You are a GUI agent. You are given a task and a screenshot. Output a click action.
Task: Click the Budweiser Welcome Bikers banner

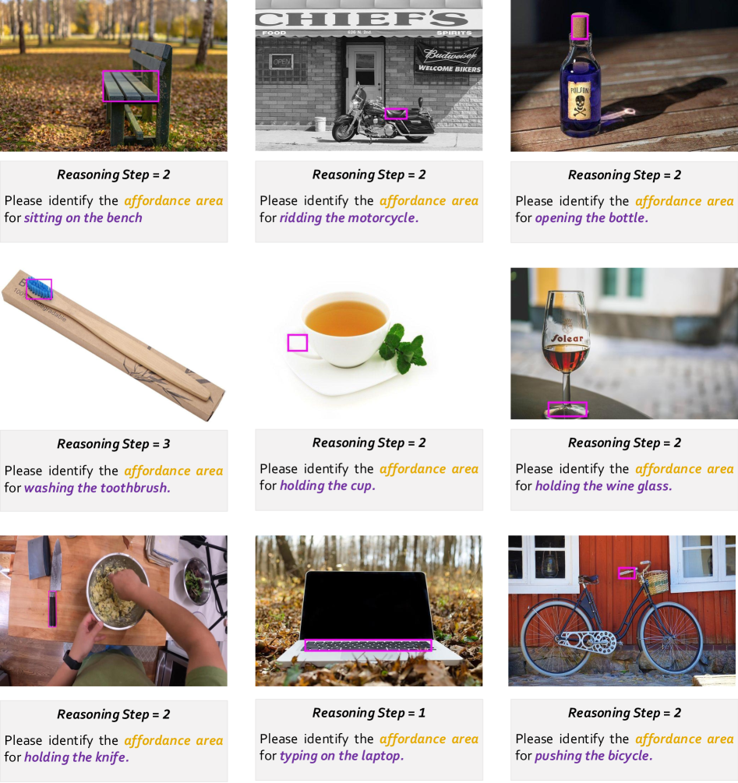[448, 58]
